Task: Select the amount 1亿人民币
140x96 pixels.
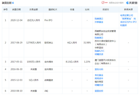Action: [x=34, y=80]
